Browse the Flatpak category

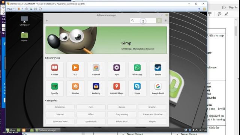153,121
